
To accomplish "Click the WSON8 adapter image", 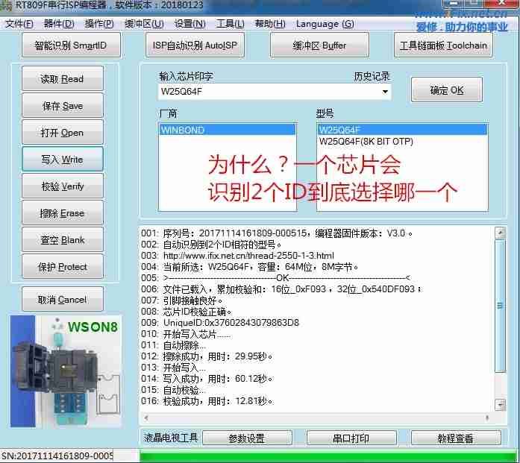I will point(66,371).
